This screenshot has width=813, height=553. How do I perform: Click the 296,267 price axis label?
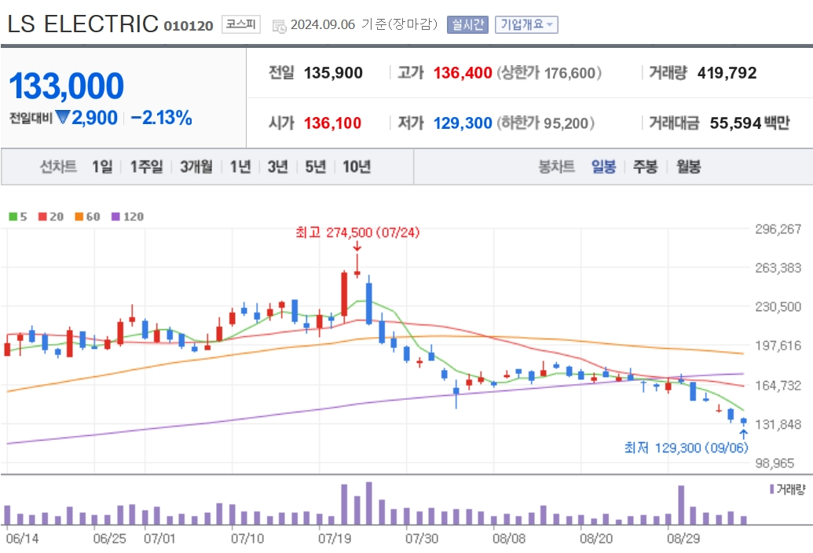coord(778,229)
